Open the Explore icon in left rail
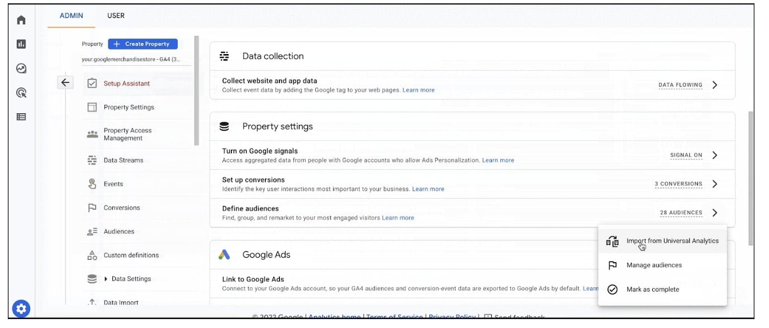769x328 pixels. (21, 69)
